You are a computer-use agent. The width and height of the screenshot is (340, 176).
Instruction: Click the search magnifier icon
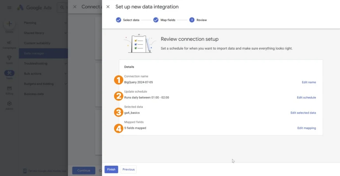tap(62, 8)
